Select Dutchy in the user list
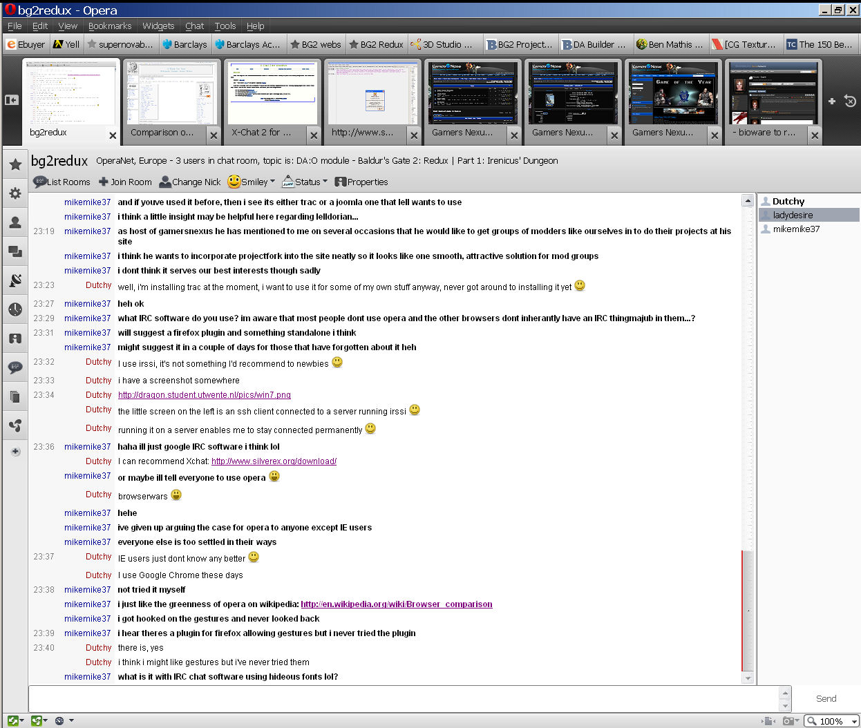Image resolution: width=861 pixels, height=728 pixels. (x=808, y=201)
